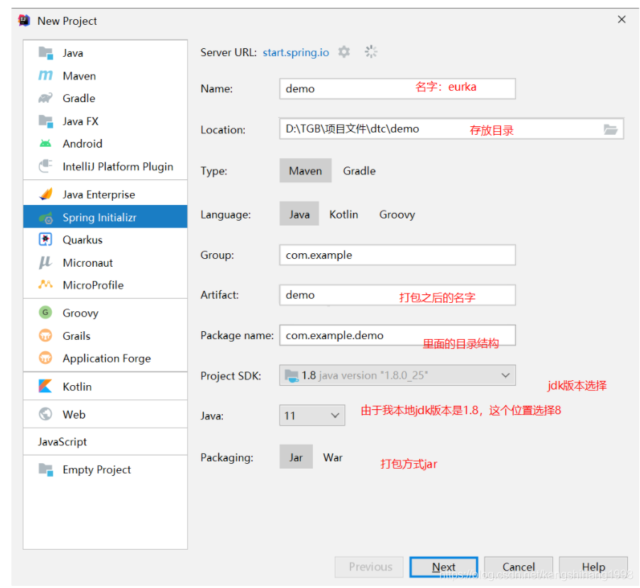Set Packaging to War
This screenshot has width=640, height=588.
(333, 457)
